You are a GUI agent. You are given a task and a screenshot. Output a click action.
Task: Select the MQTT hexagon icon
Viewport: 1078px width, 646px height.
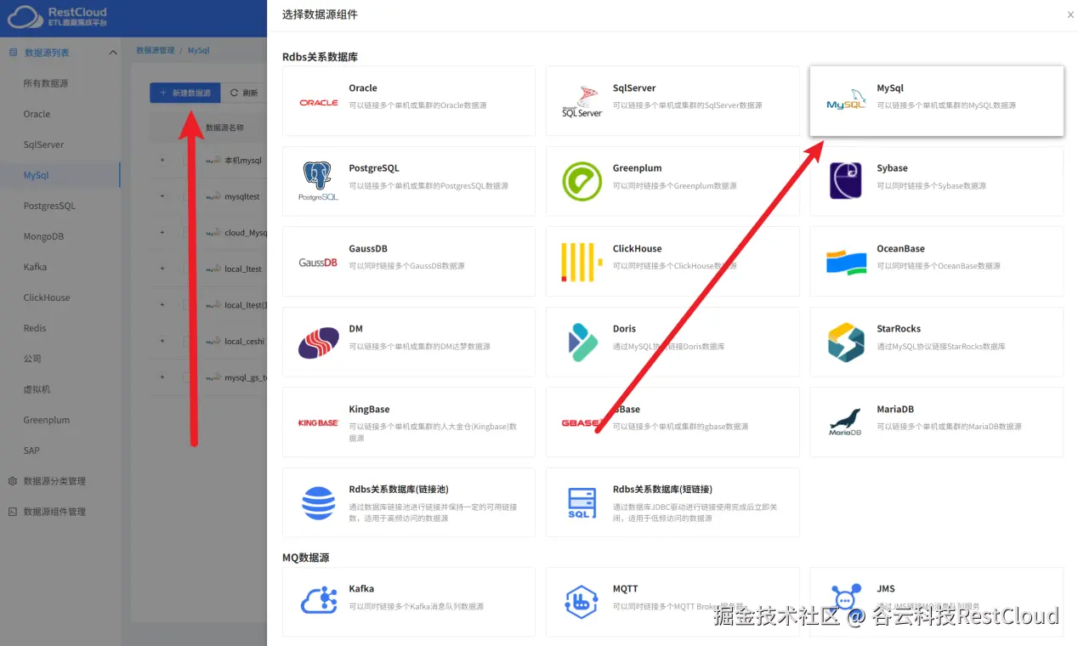582,602
